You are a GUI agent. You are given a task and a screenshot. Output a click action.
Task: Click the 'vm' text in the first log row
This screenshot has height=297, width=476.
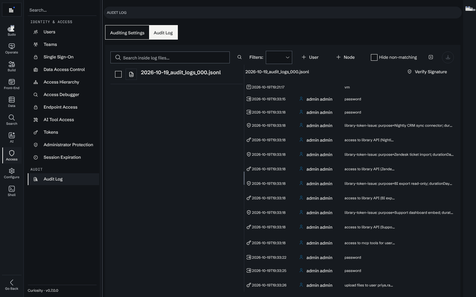pos(347,87)
